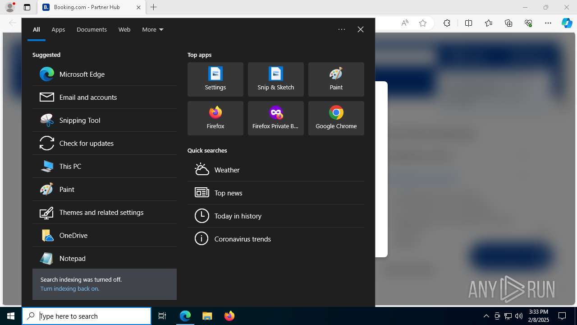577x325 pixels.
Task: Launch Firefox Private Browsing tile
Action: [x=276, y=118]
